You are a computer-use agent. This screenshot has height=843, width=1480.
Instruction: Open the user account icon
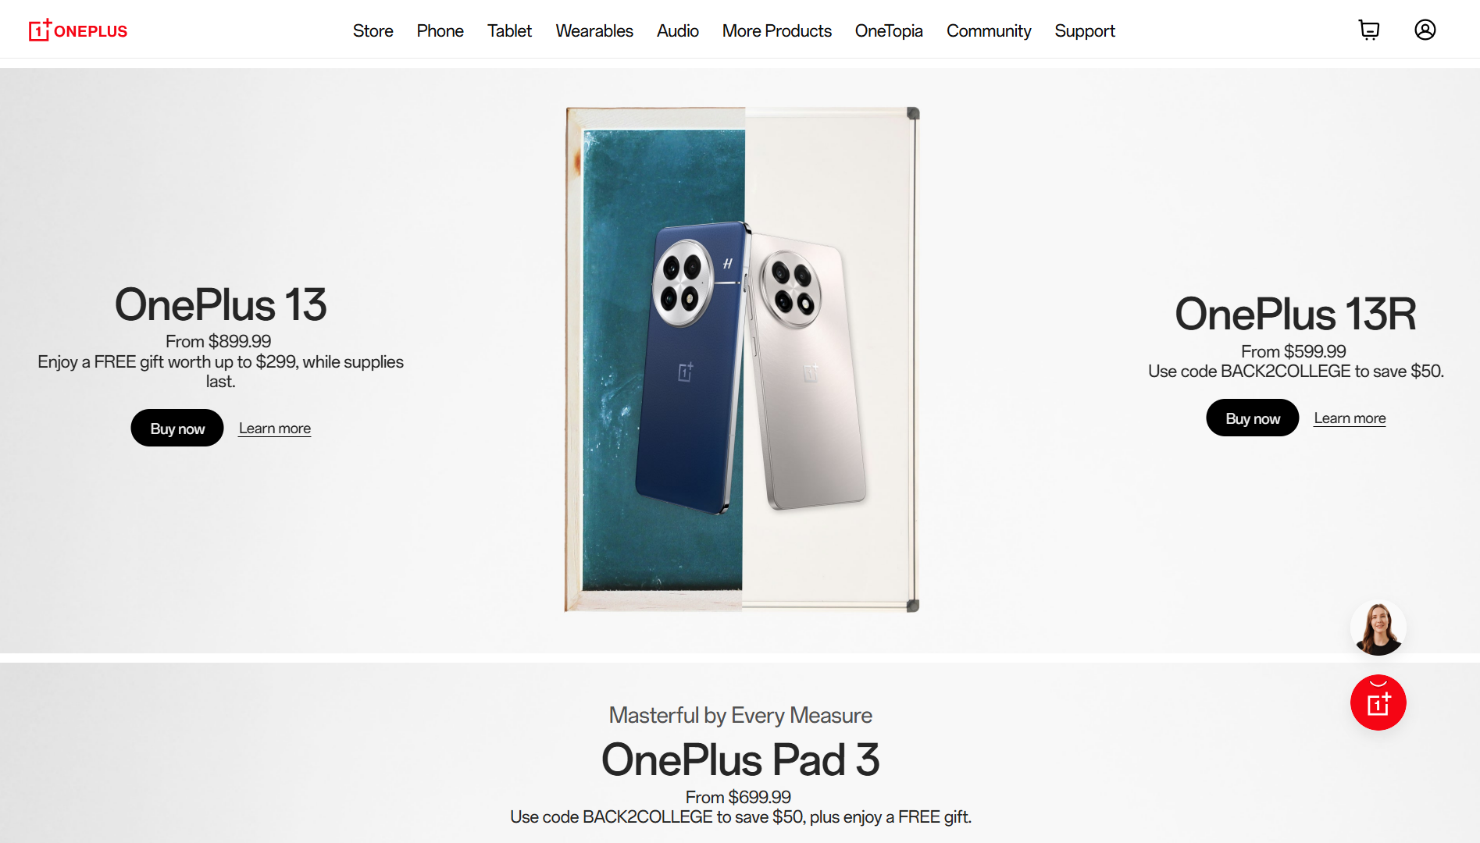point(1425,30)
